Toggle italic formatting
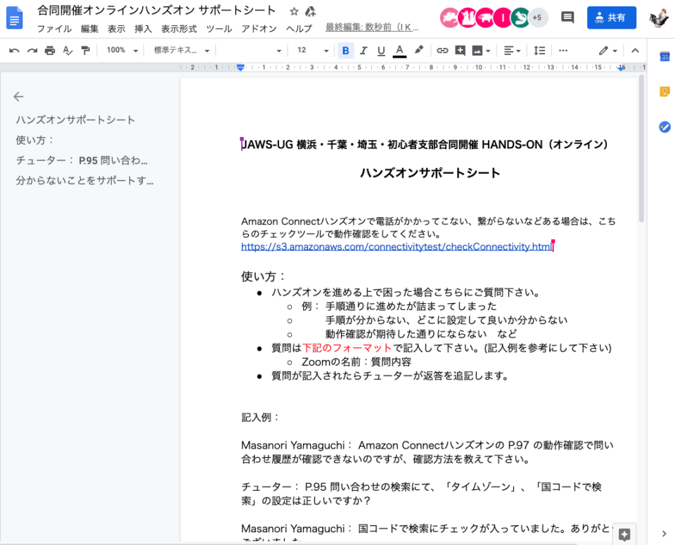The width and height of the screenshot is (675, 545). click(364, 51)
